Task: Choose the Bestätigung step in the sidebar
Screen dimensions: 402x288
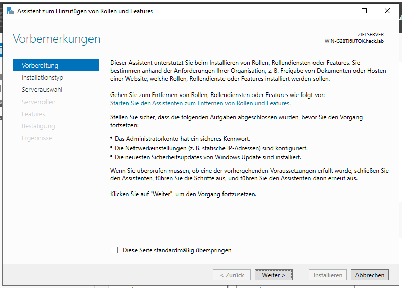Action: pyautogui.click(x=38, y=126)
